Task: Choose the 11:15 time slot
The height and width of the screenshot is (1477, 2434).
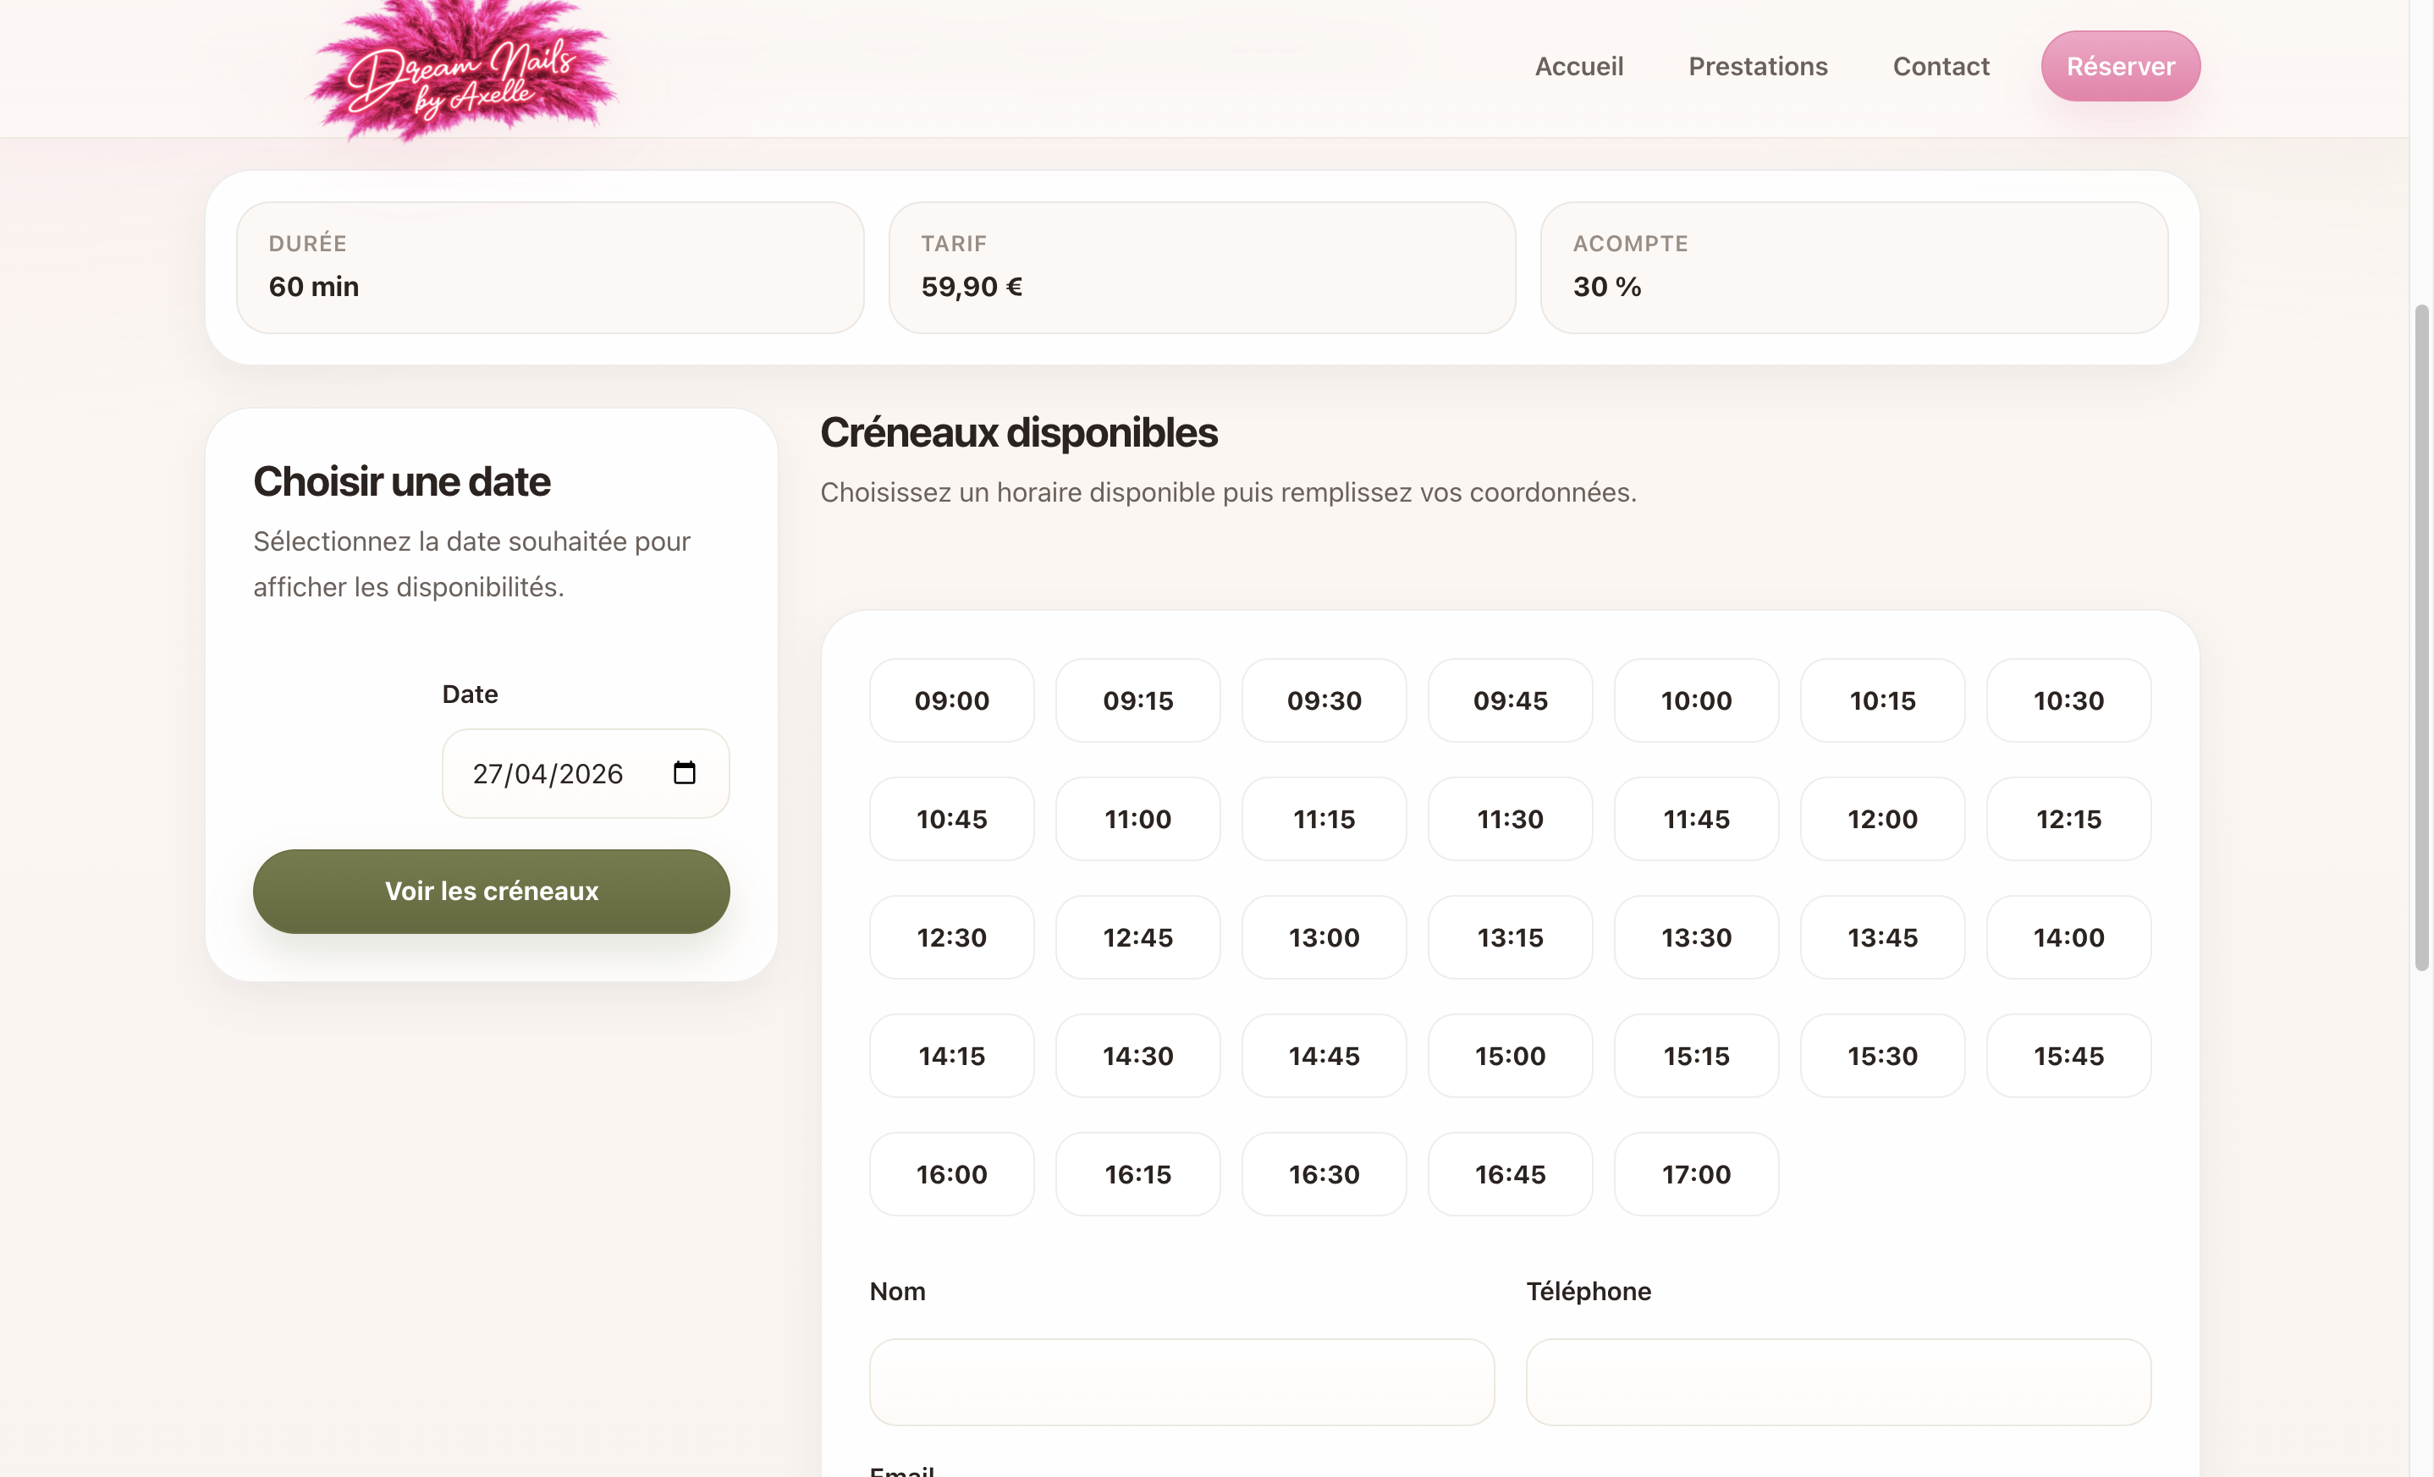Action: tap(1324, 819)
